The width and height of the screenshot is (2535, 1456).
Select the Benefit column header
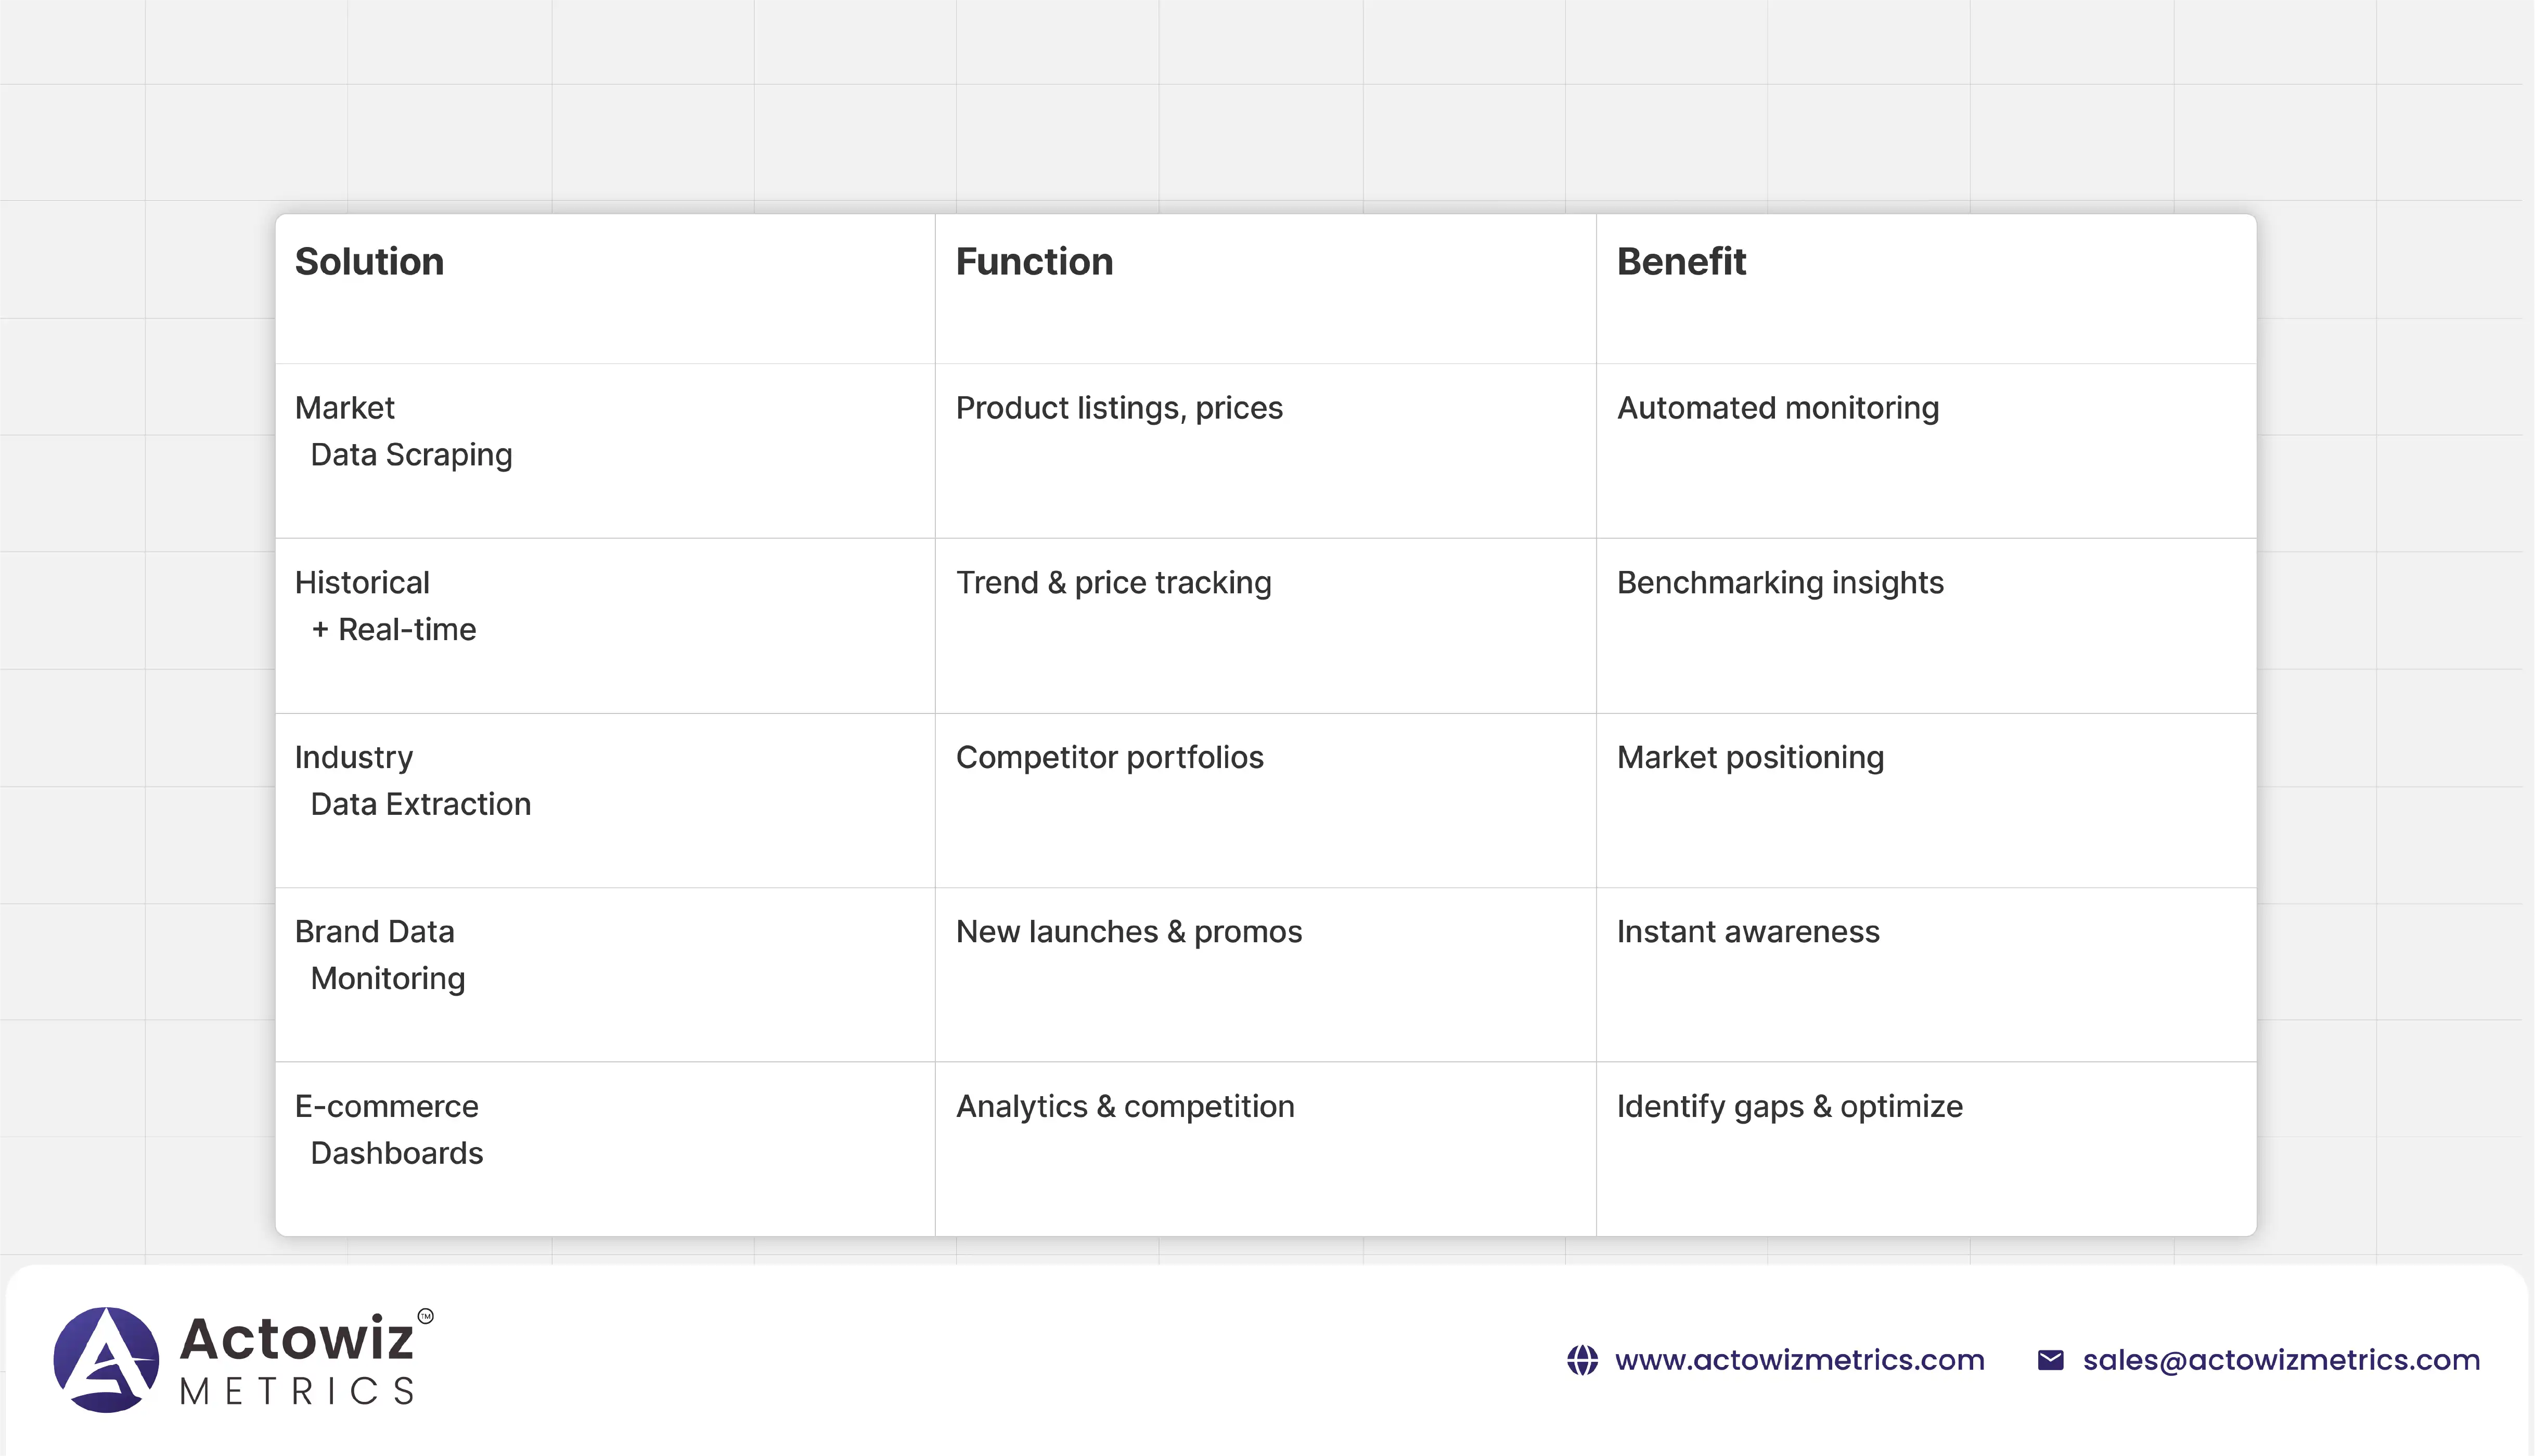(1681, 262)
